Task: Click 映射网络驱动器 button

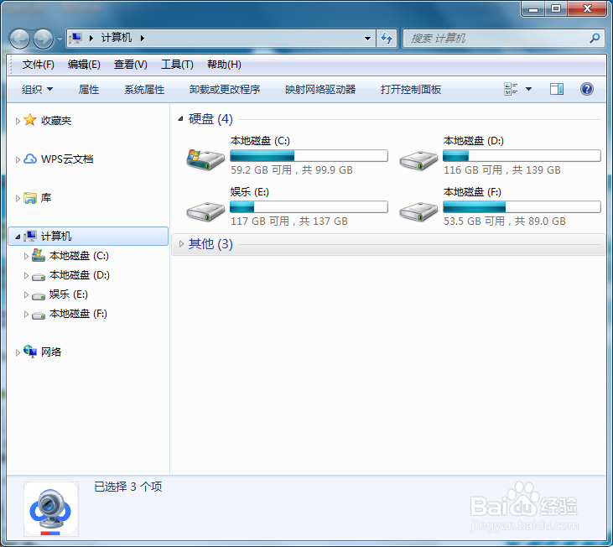Action: 320,90
